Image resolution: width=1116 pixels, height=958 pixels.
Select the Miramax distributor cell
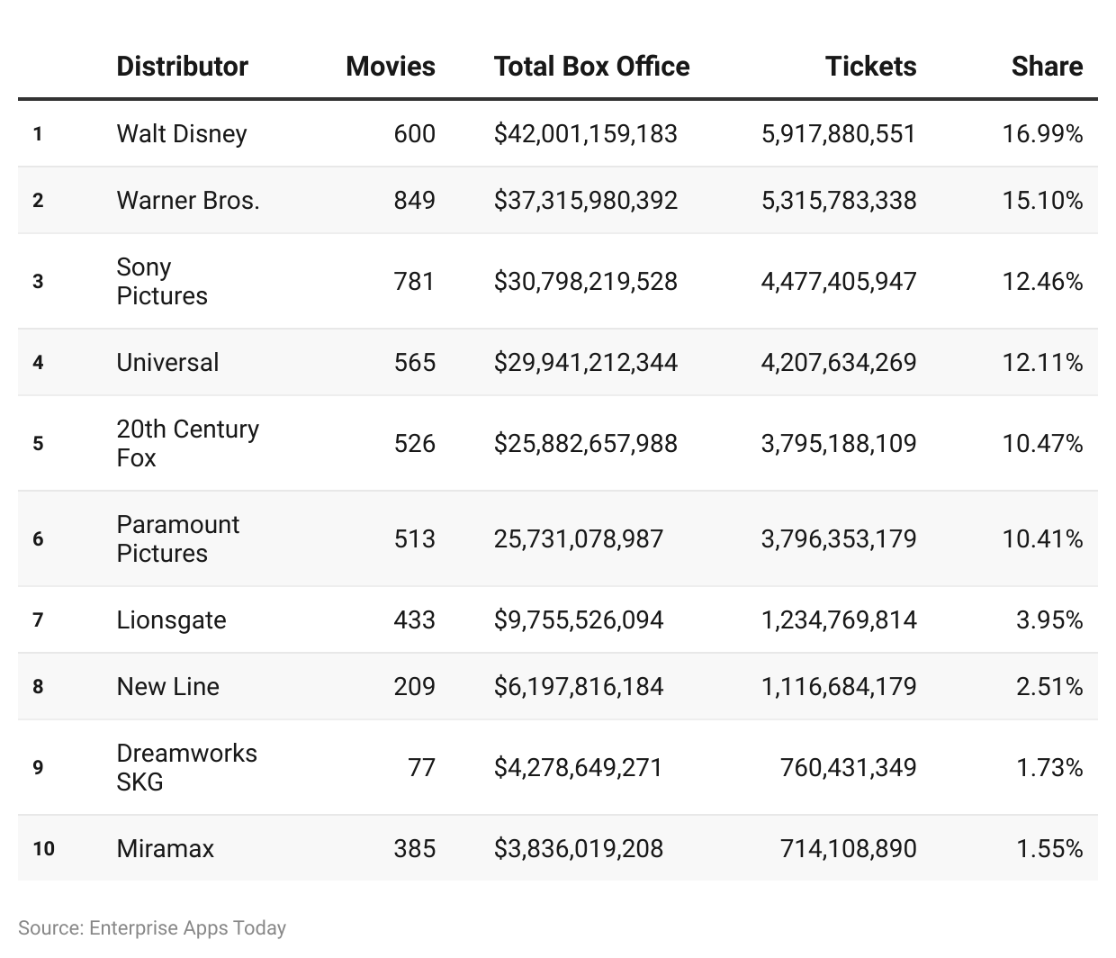(x=166, y=848)
